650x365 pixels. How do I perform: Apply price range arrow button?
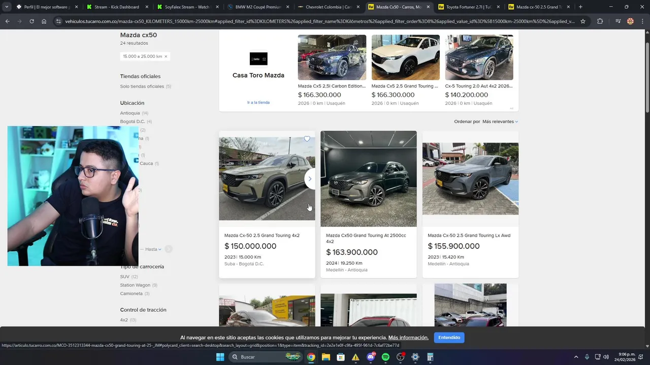pos(169,249)
